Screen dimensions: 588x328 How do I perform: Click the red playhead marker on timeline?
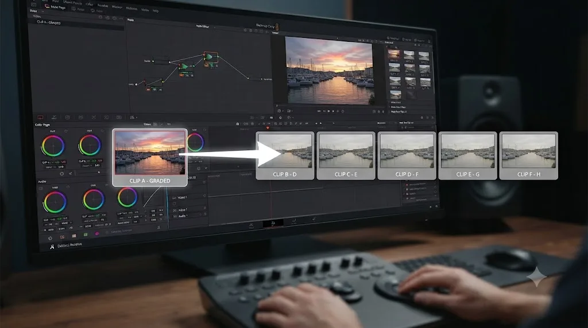click(x=268, y=128)
